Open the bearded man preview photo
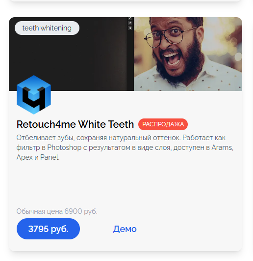 coord(188,54)
